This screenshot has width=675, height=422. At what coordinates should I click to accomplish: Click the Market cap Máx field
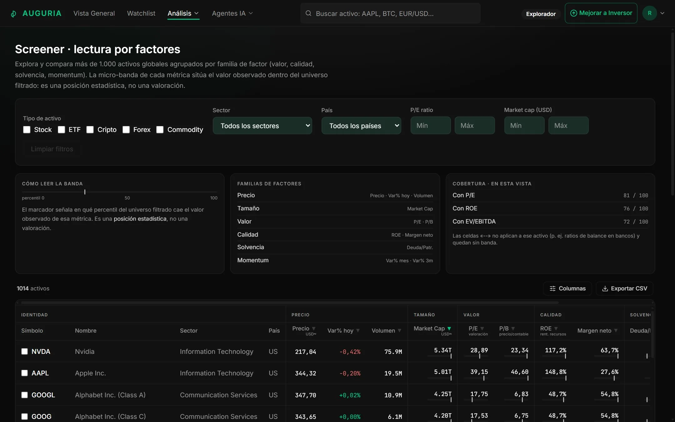point(568,125)
